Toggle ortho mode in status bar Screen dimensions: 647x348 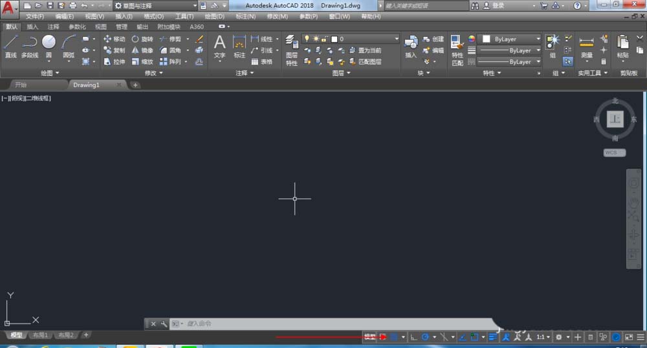413,337
